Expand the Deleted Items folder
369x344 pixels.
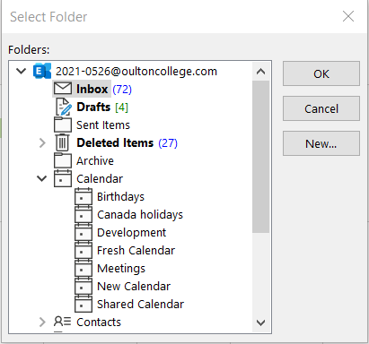tap(42, 143)
